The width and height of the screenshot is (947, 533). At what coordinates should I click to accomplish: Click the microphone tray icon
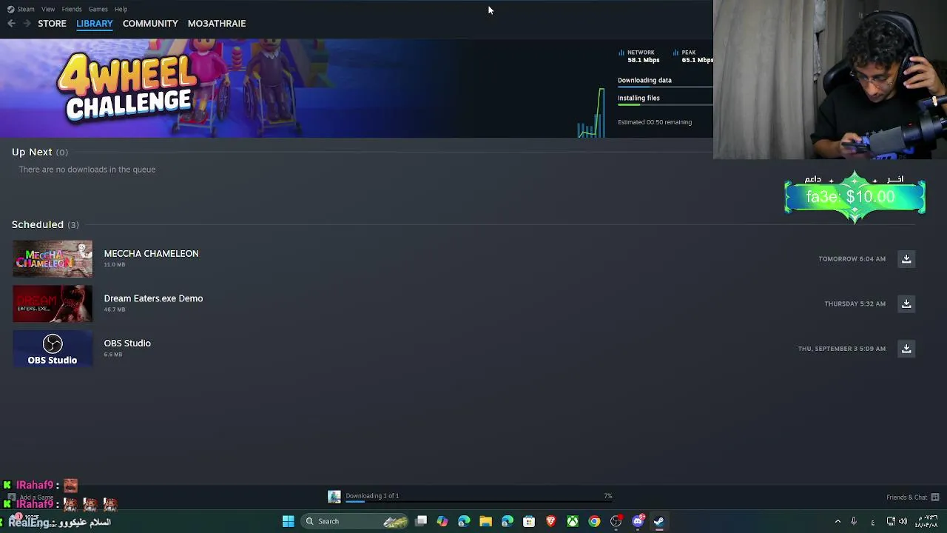854,521
